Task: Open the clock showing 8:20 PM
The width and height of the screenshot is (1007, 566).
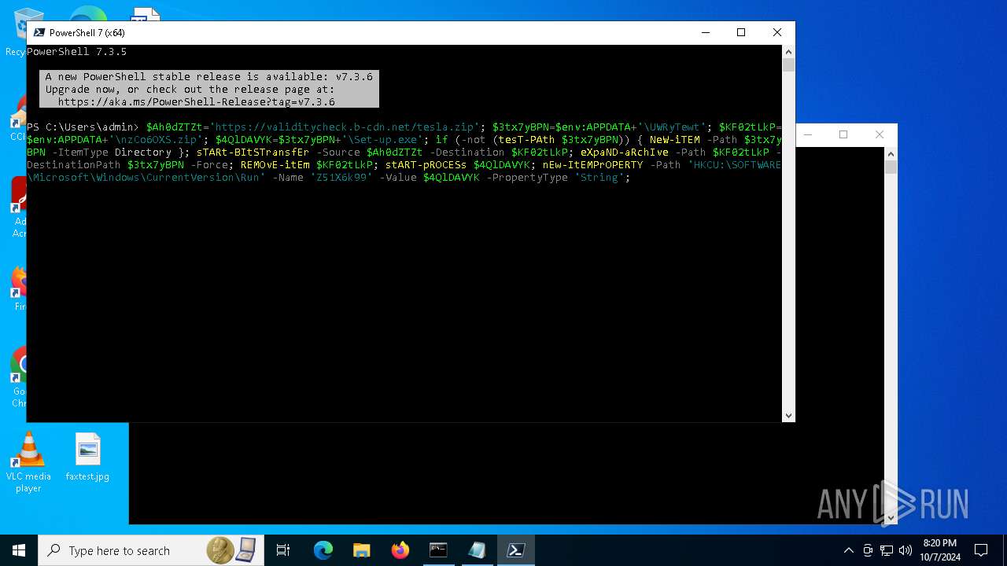Action: click(940, 550)
